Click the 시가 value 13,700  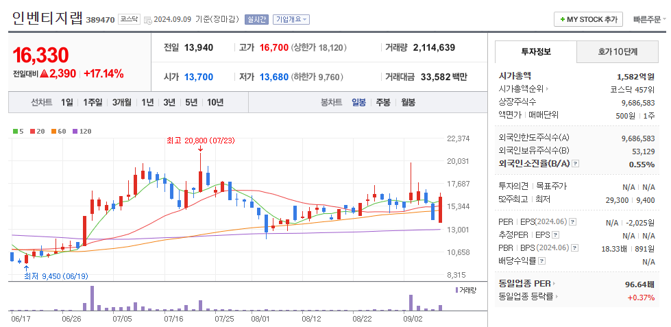point(199,77)
